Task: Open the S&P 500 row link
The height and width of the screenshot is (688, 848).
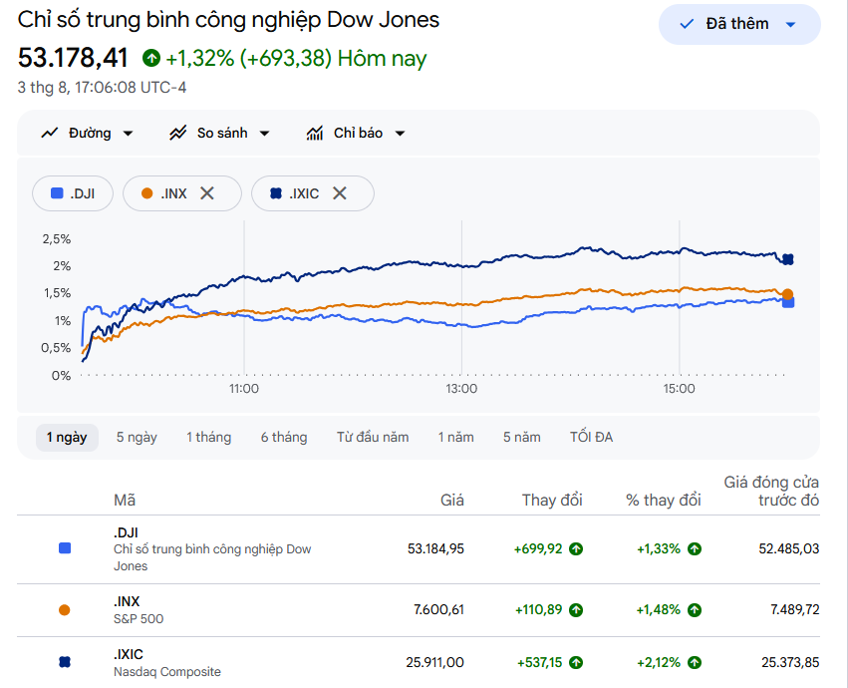Action: [139, 610]
